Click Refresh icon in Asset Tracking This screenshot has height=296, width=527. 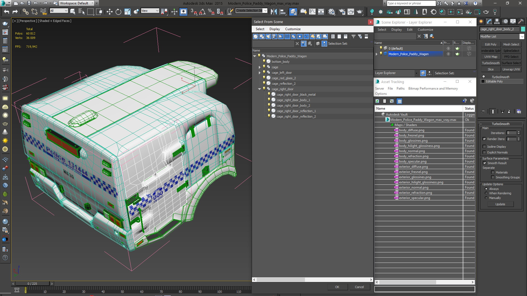coord(377,101)
